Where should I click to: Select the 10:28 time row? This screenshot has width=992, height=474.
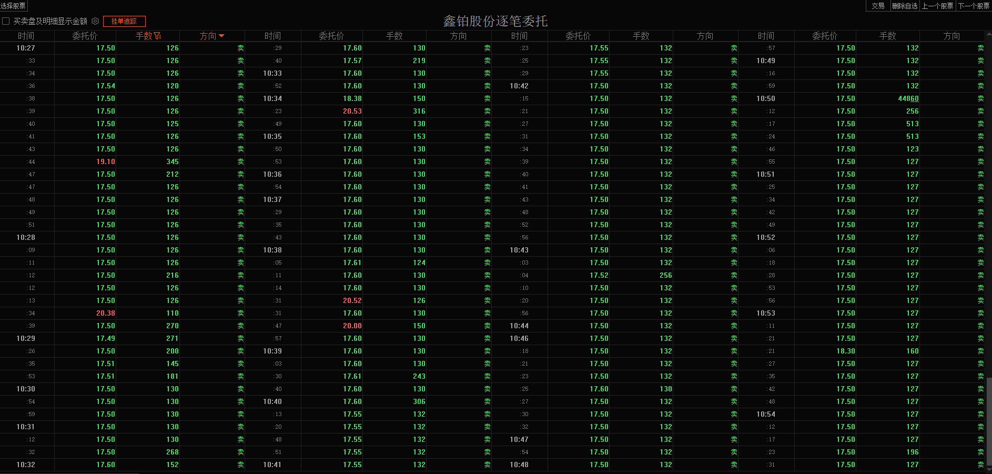click(x=26, y=237)
